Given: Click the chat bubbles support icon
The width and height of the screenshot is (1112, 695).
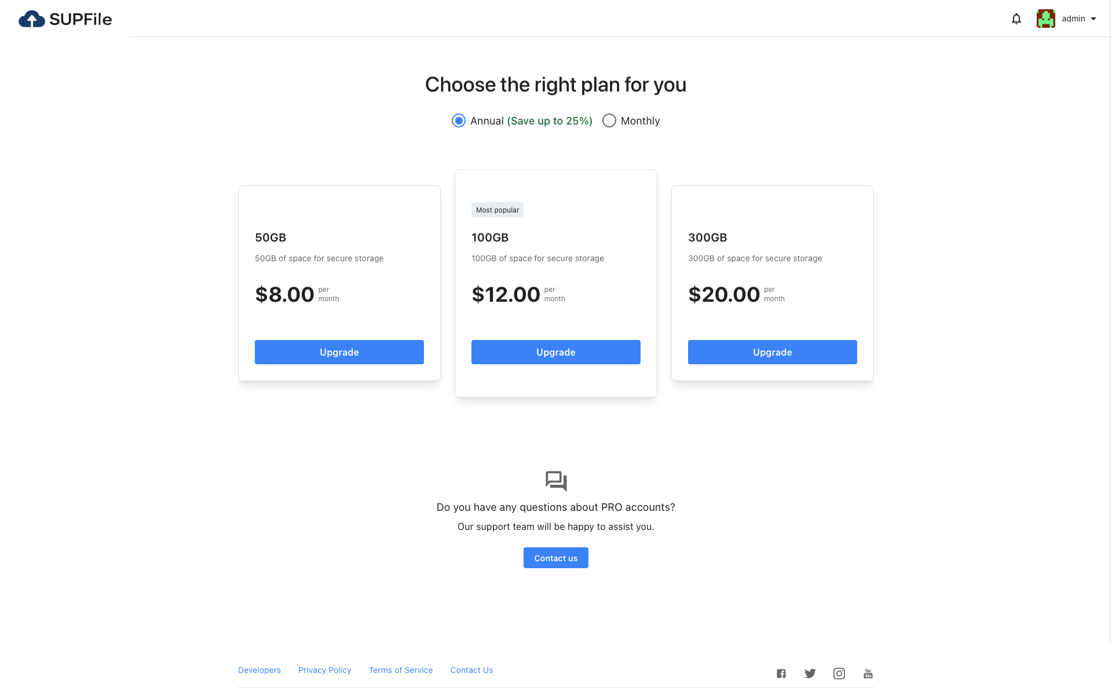Looking at the screenshot, I should tap(556, 481).
